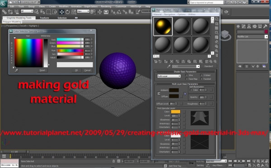Click the pick material eyedropper beside the GOLD name

(x=168, y=66)
